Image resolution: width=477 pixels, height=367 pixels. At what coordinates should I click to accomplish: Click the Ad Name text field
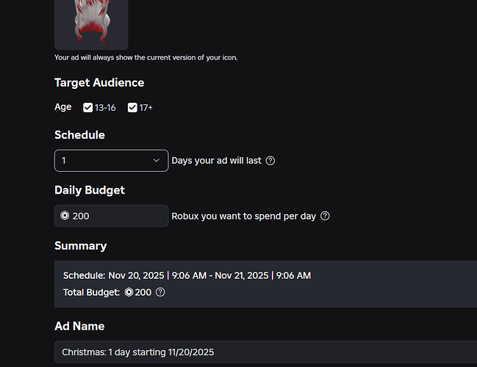[265, 352]
